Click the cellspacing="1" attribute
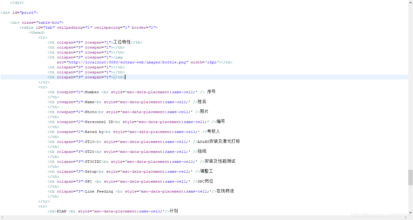Image resolution: width=413 pixels, height=220 pixels. point(112,27)
